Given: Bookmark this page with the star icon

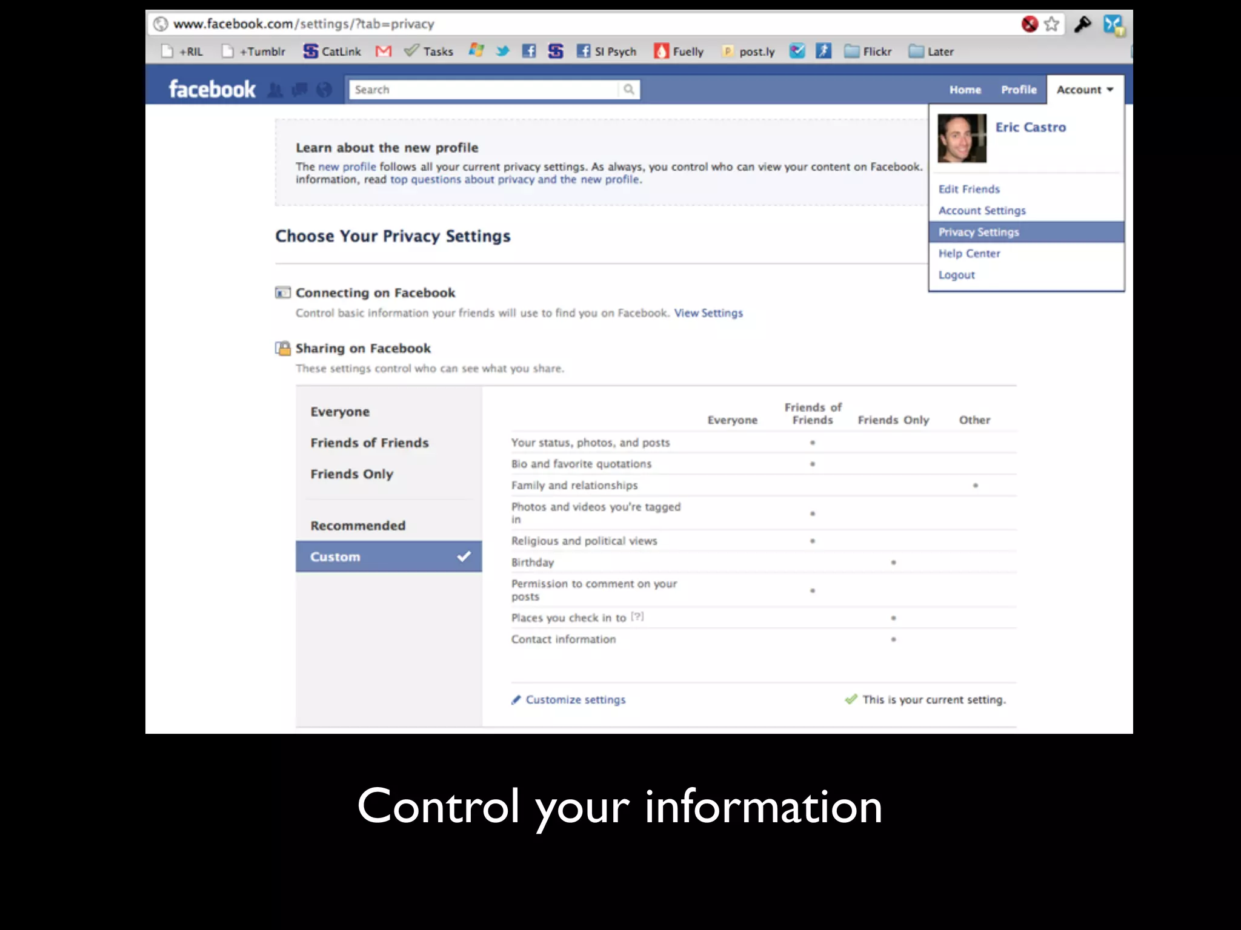Looking at the screenshot, I should [1051, 24].
